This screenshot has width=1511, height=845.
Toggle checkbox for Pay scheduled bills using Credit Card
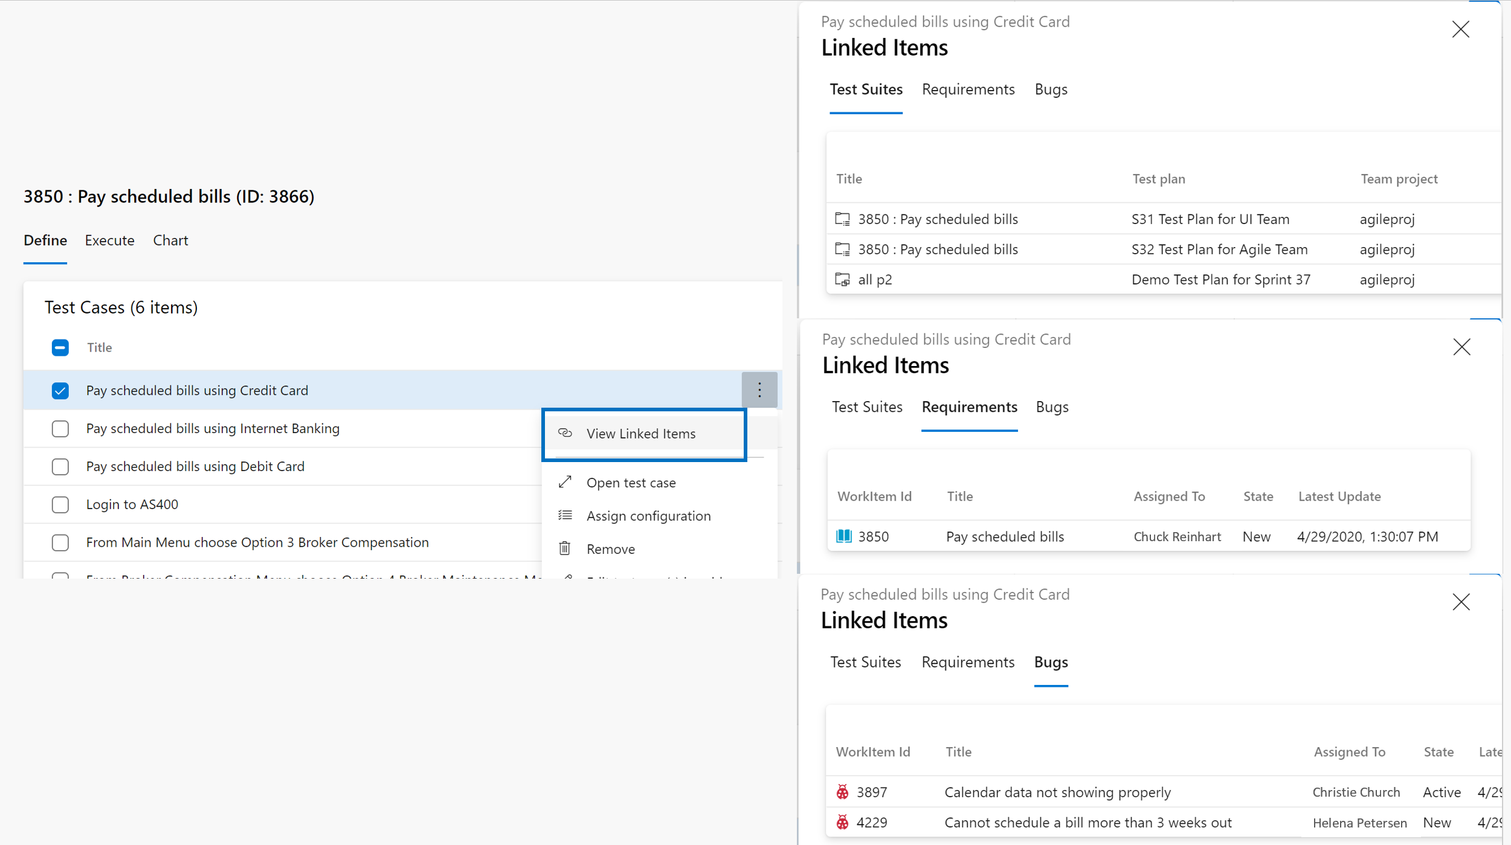click(60, 390)
